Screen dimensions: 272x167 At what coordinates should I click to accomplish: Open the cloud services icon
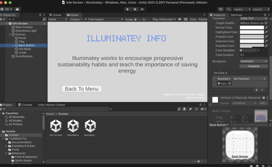[17, 9]
